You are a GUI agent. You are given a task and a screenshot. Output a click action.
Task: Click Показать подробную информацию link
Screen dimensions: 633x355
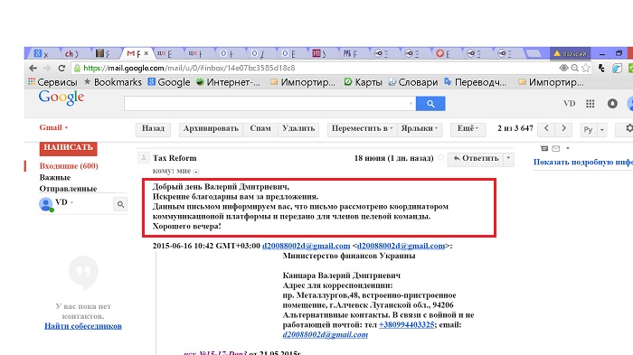pyautogui.click(x=583, y=163)
